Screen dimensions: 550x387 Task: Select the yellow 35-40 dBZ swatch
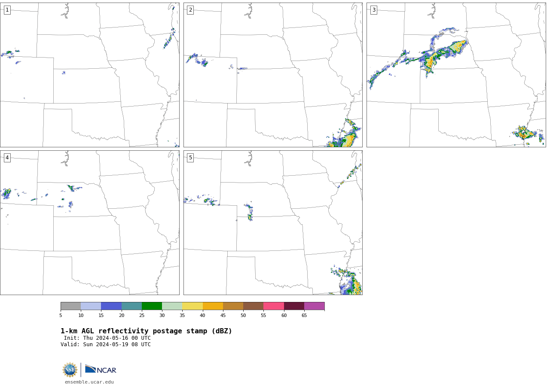tap(192, 306)
